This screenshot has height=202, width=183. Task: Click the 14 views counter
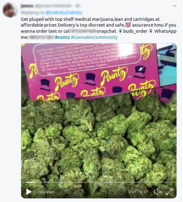tap(46, 192)
